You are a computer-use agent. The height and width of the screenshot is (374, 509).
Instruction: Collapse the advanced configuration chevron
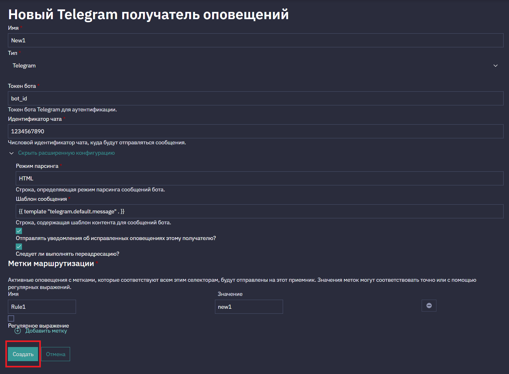[12, 153]
